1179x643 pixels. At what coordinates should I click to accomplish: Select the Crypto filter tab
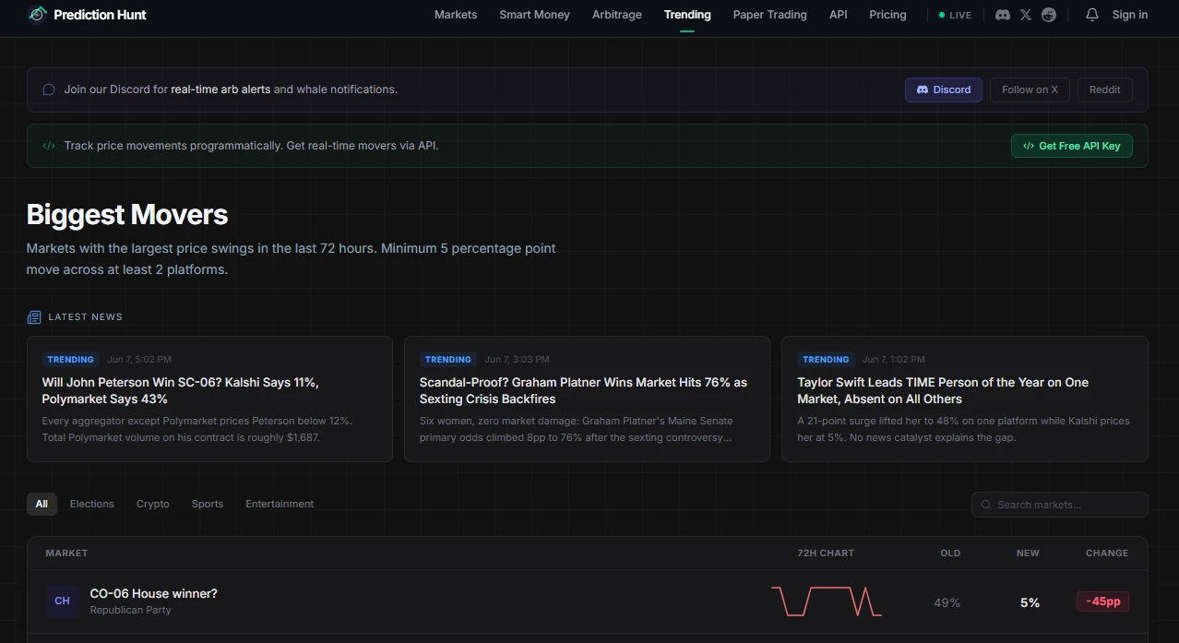pos(153,504)
